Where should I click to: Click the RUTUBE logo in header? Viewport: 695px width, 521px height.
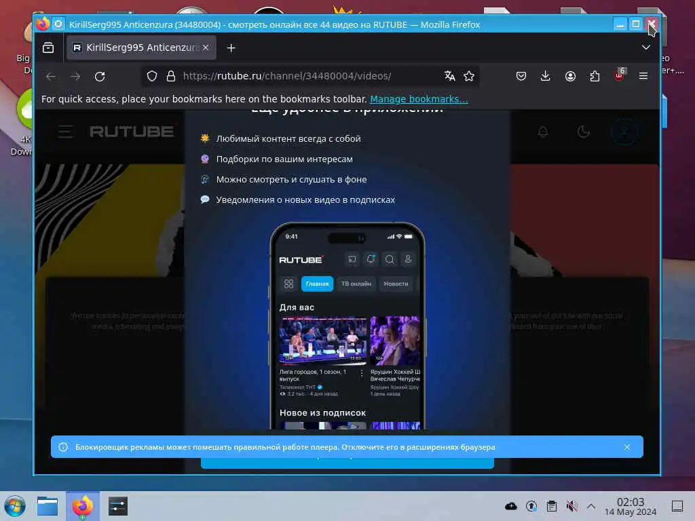point(132,132)
